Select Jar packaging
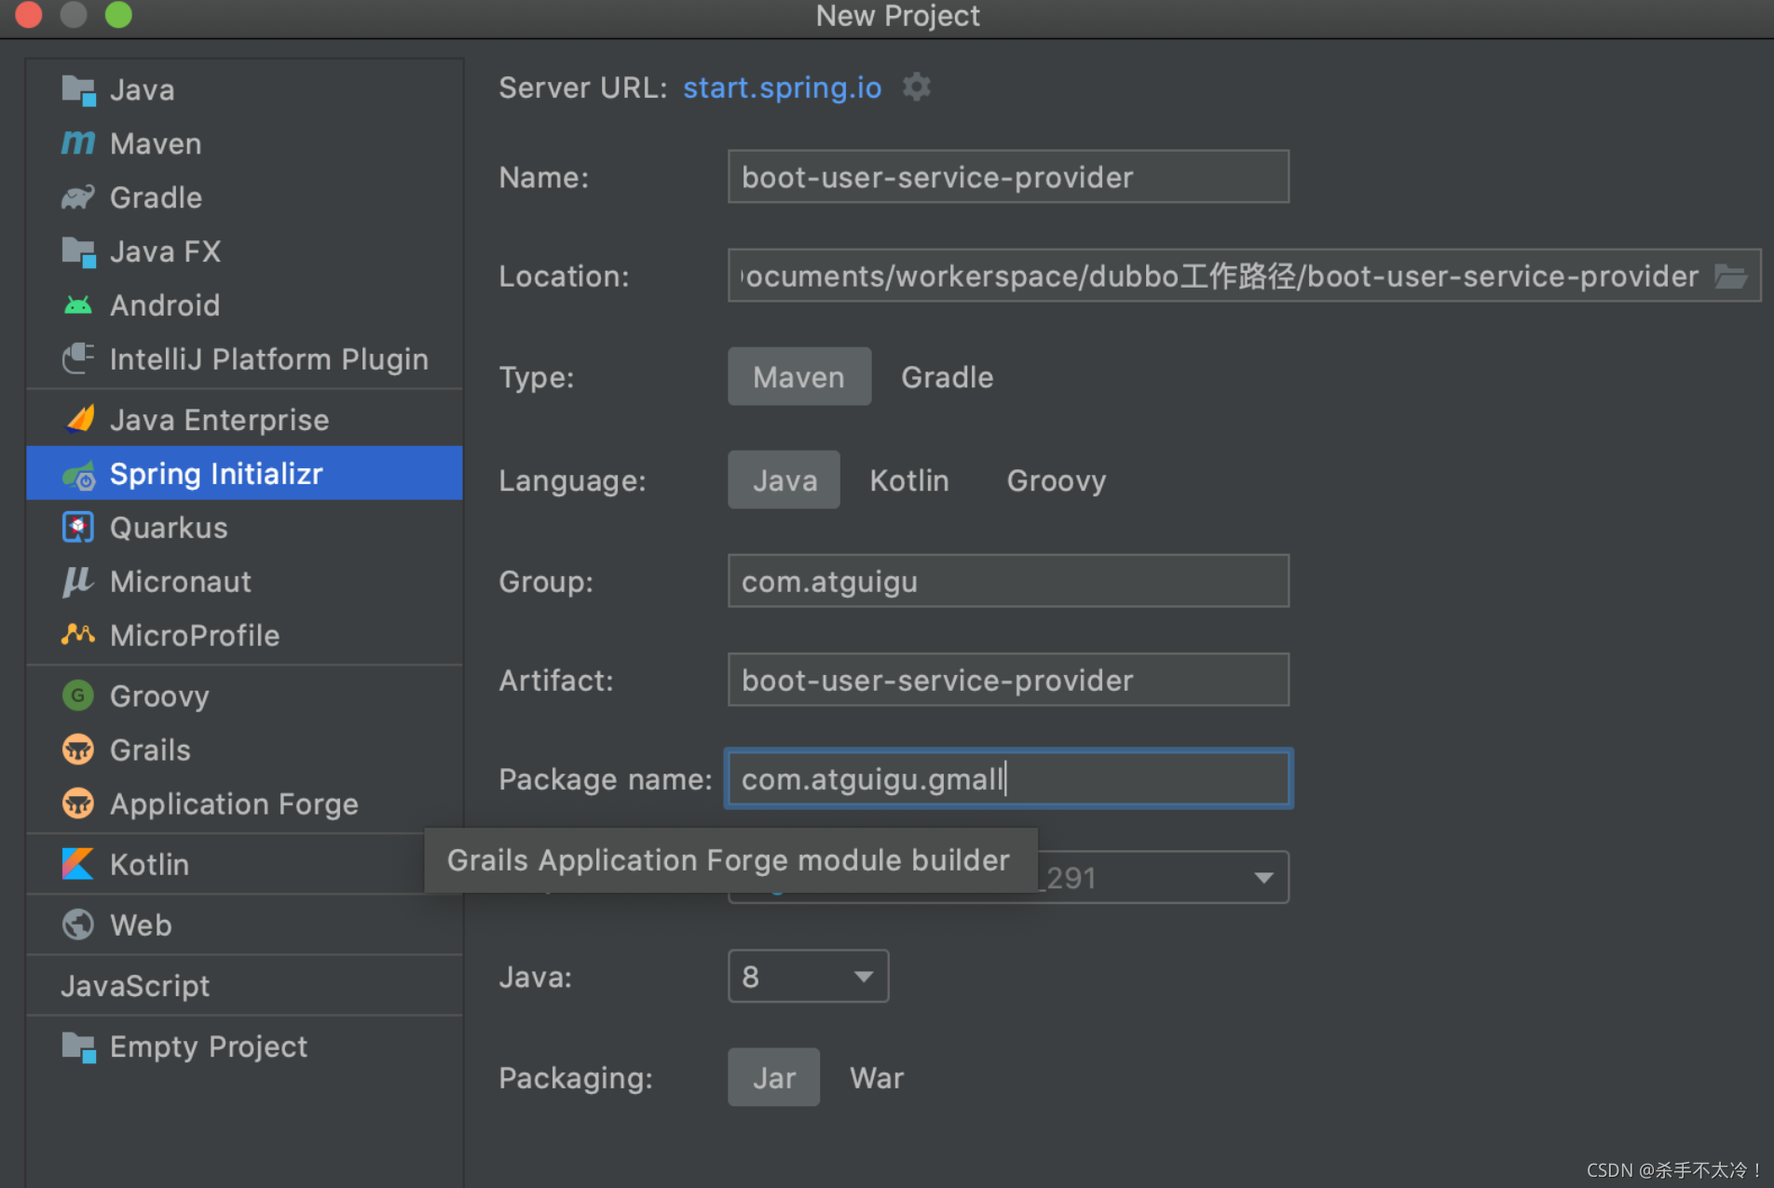Image resolution: width=1774 pixels, height=1188 pixels. coord(774,1077)
